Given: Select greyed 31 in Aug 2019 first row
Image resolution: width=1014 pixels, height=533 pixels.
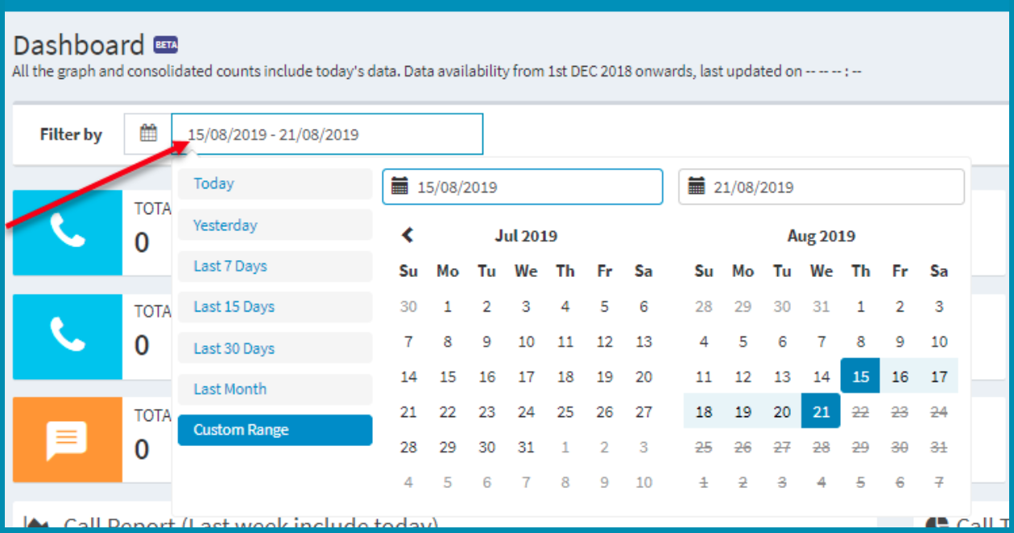Looking at the screenshot, I should click(821, 306).
